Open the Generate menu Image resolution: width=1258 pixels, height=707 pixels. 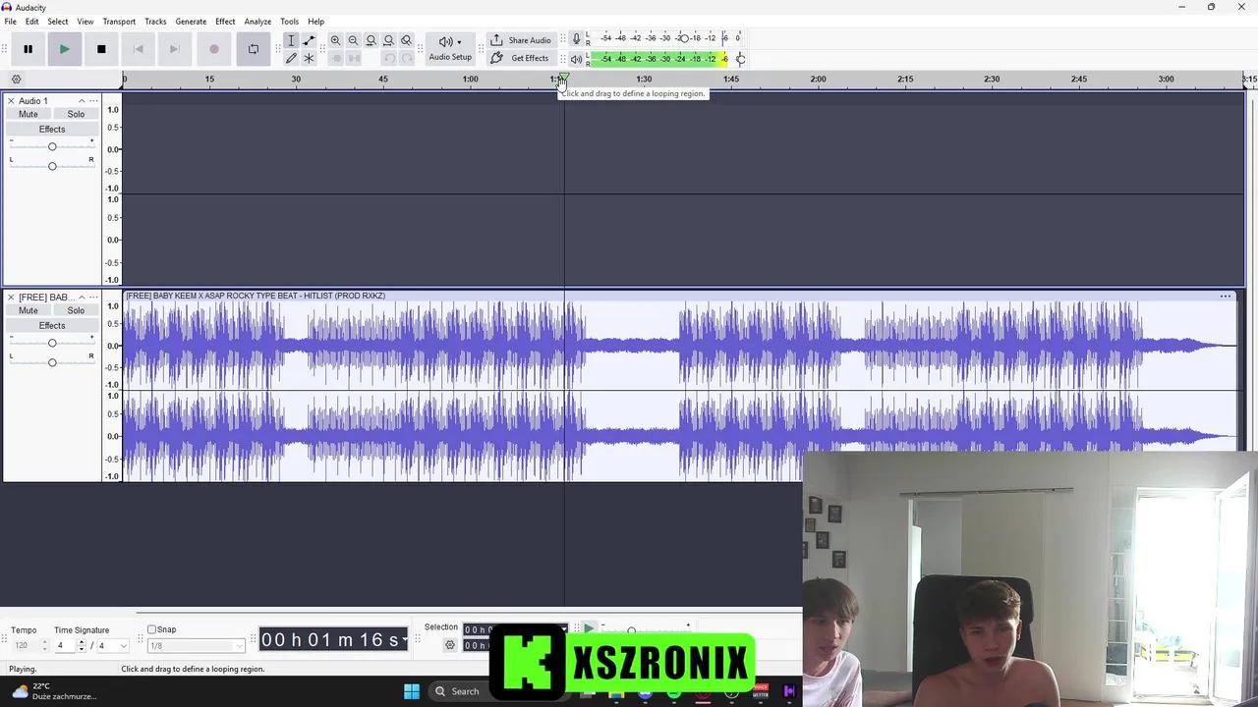pyautogui.click(x=191, y=22)
